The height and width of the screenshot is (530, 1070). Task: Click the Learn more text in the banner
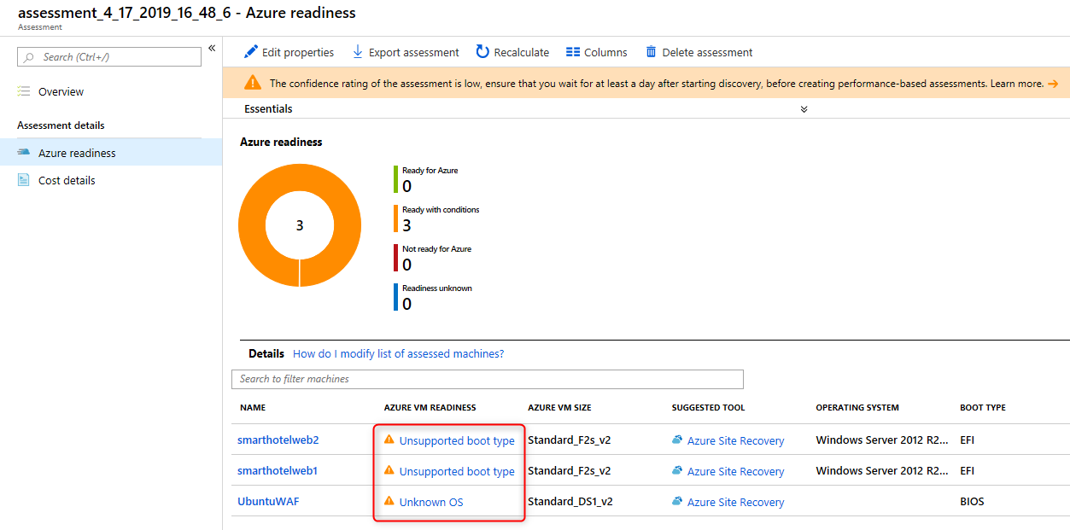pos(1018,84)
